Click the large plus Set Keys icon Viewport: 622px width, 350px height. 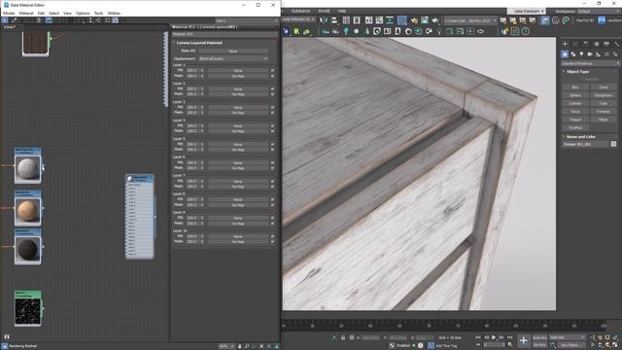[524, 340]
